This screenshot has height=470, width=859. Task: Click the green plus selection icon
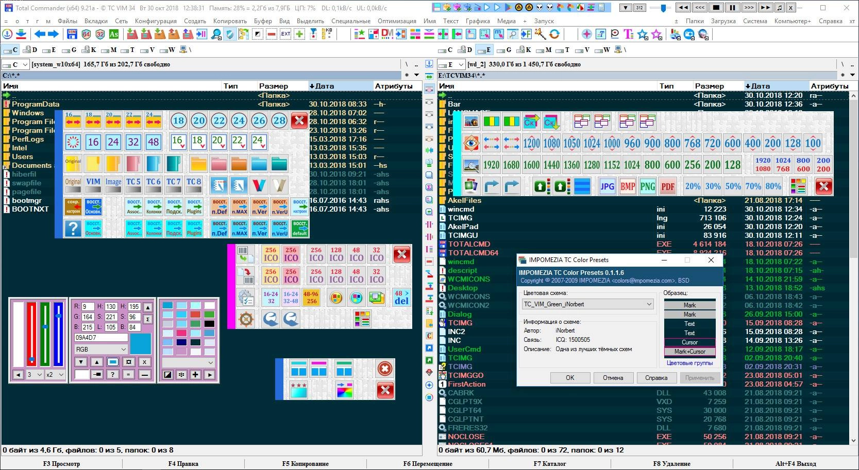pyautogui.click(x=299, y=34)
